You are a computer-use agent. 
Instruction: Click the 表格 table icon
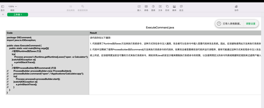[x=146, y=6]
